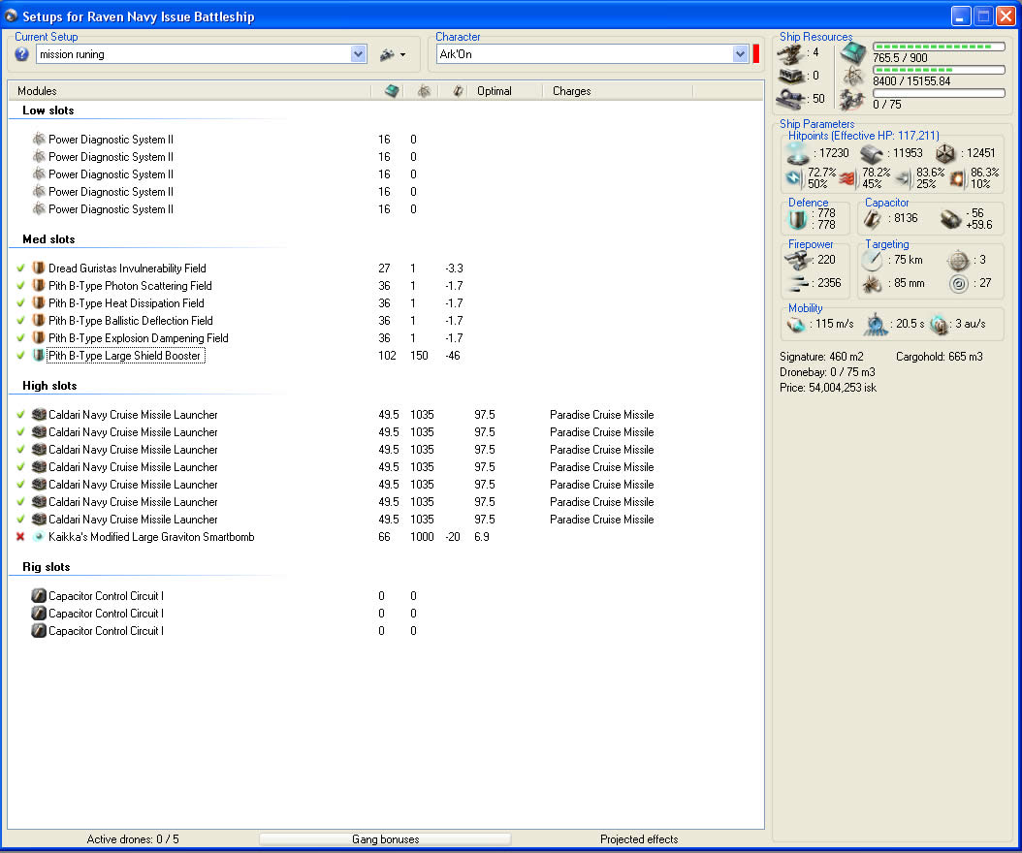Viewport: 1022px width, 853px height.
Task: Open the Gang bonuses panel
Action: click(x=385, y=839)
